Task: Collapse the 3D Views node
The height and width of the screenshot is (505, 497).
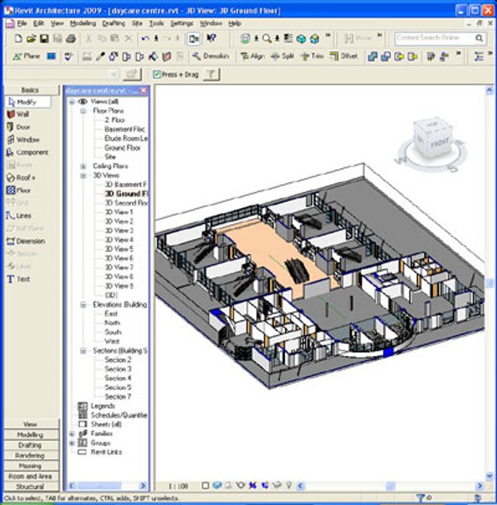Action: tap(83, 176)
